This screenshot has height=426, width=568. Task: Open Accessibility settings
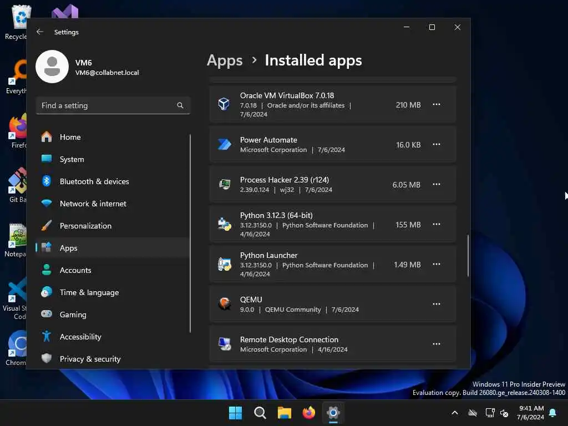(112, 337)
